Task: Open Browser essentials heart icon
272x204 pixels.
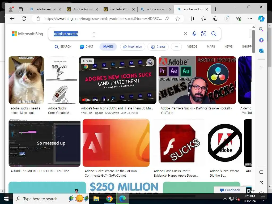Action: 239,19
